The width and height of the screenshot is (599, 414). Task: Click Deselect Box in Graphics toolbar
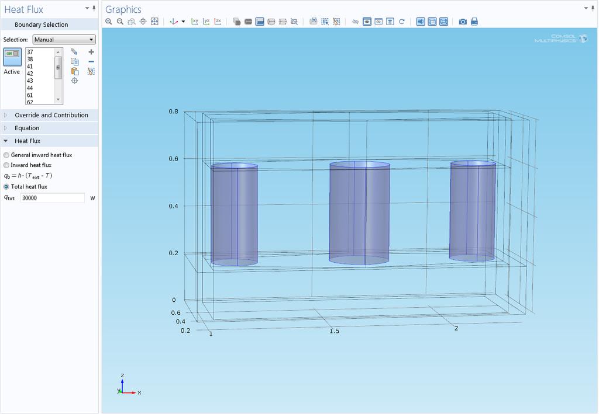pos(336,22)
